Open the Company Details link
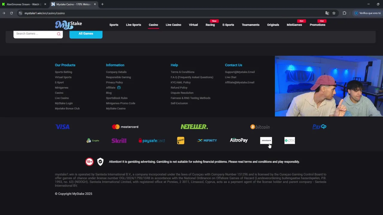 [x=116, y=72]
